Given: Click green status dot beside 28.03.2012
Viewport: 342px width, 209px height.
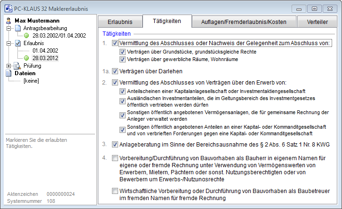Looking at the screenshot, I should click(27, 58).
